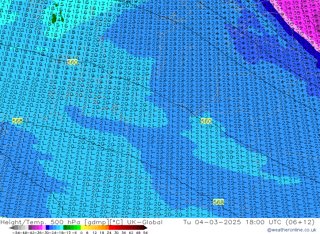This screenshot has height=234, width=320.
Task: Pick the dark blue swatch on the color scale
Action: click(x=47, y=228)
